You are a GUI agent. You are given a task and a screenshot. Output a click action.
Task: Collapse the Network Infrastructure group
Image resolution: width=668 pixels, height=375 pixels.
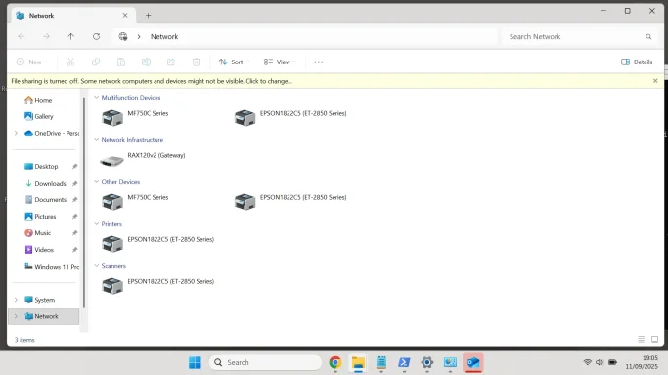click(96, 140)
